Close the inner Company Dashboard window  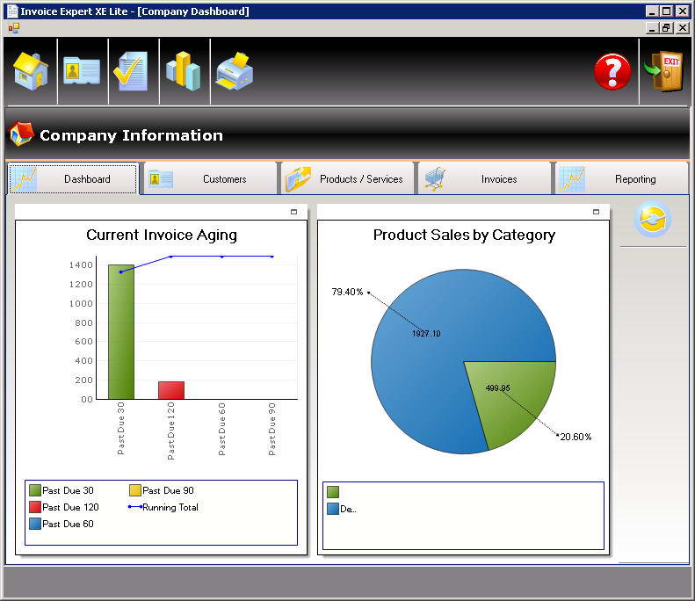pyautogui.click(x=683, y=28)
